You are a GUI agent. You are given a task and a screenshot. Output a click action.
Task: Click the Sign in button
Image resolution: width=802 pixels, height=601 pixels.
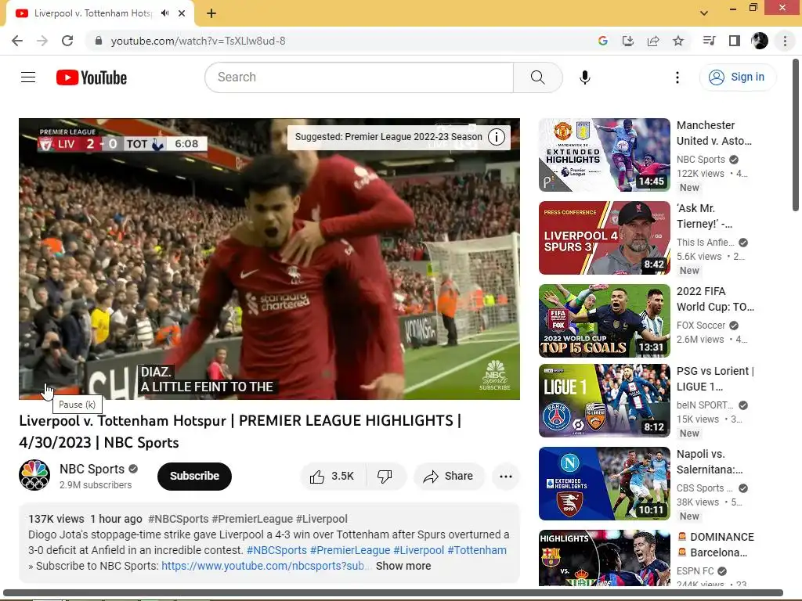(x=737, y=77)
